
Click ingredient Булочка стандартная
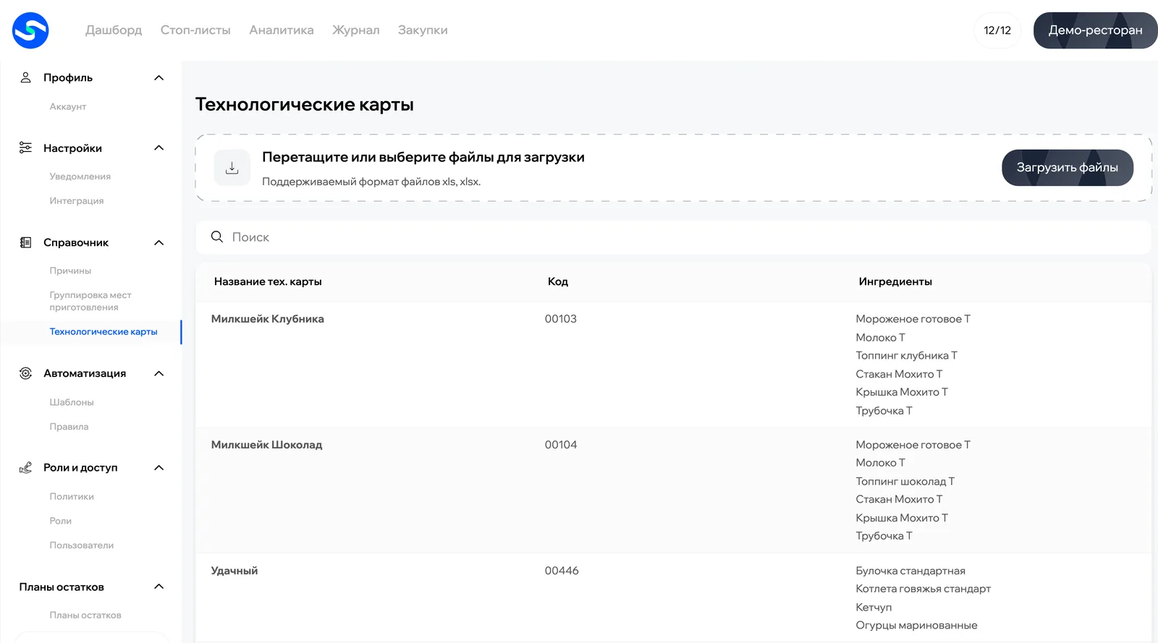910,571
